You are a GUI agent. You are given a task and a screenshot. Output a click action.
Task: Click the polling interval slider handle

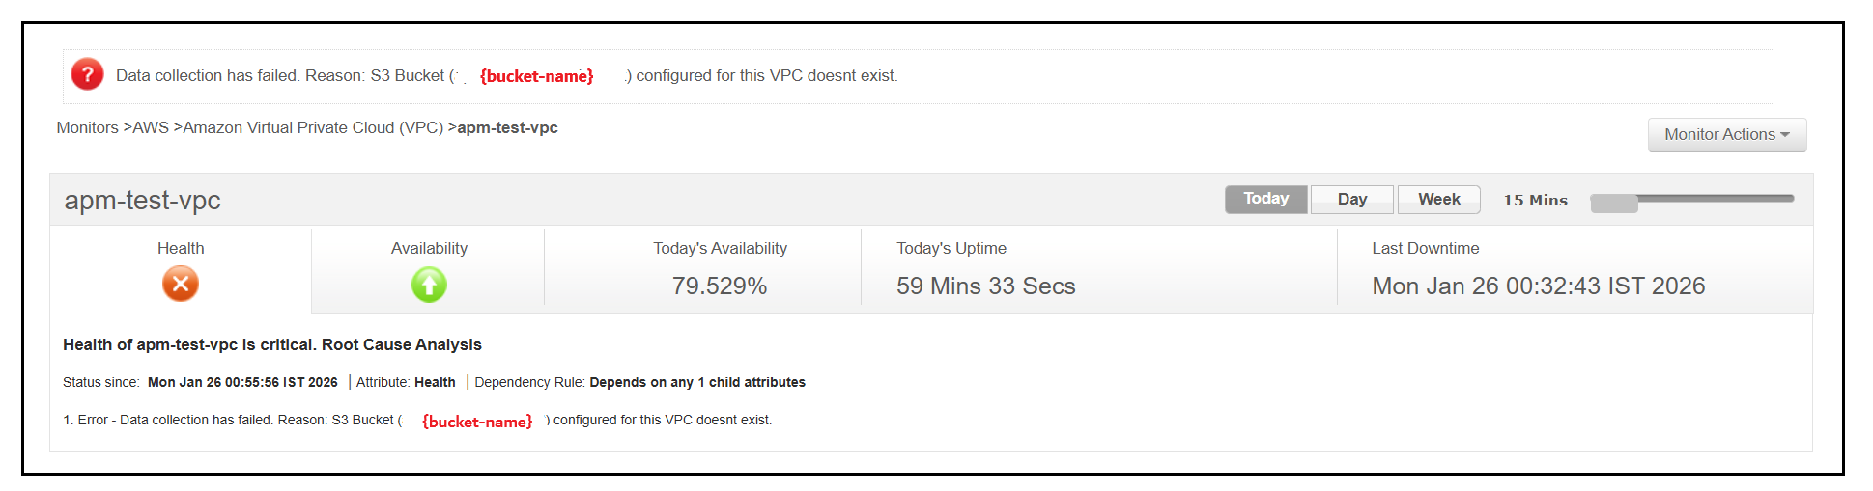point(1613,203)
